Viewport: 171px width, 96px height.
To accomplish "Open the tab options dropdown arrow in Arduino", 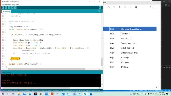I will coord(99,11).
